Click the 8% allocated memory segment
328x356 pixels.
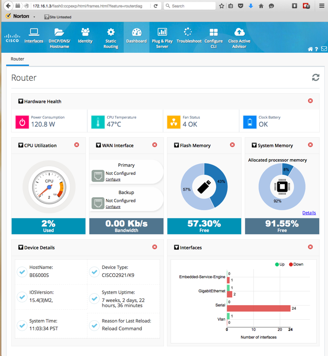[286, 169]
